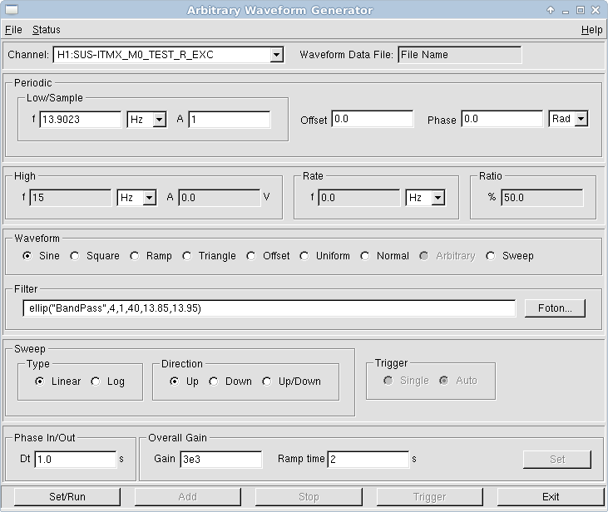Open the Help menu
Screen dimensions: 608x512
pos(591,30)
